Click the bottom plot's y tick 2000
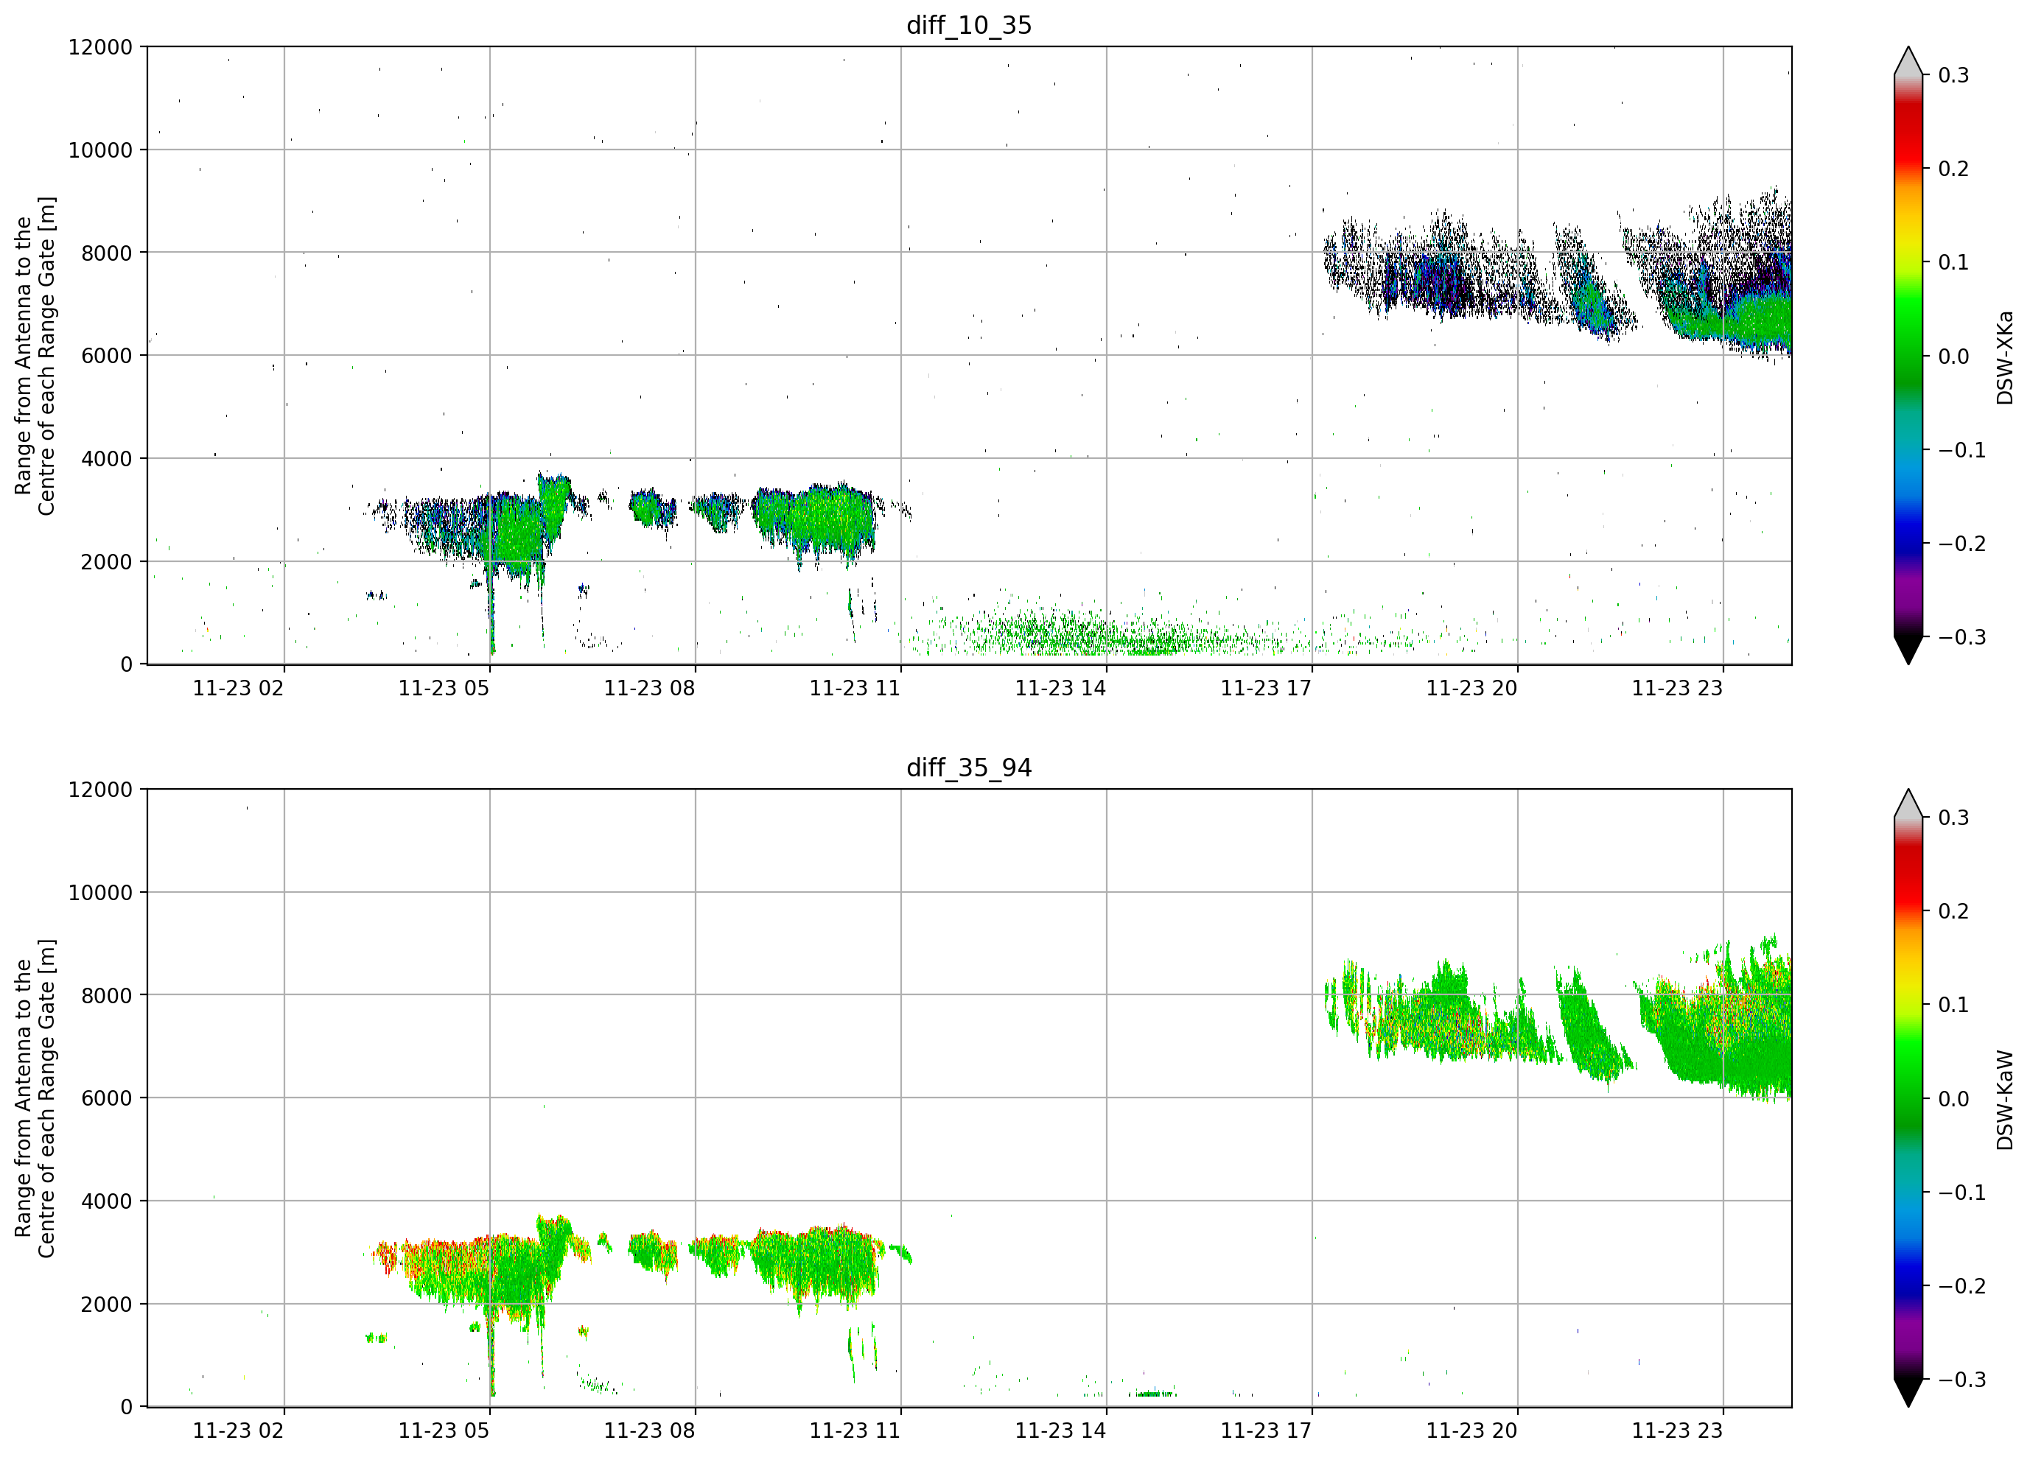2030x1457 pixels. tap(107, 1305)
